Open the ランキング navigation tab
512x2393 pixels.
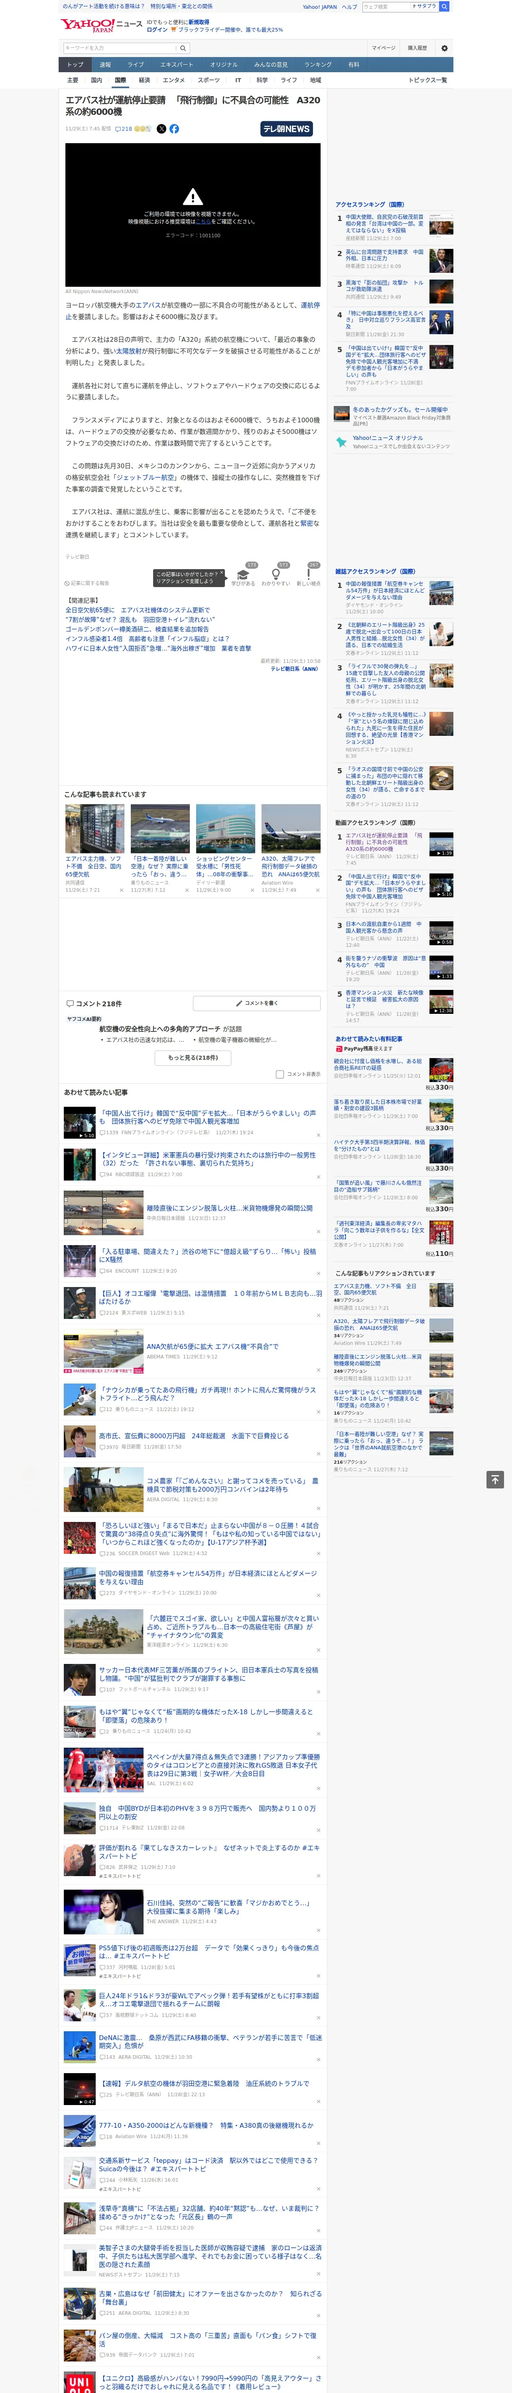tap(318, 65)
